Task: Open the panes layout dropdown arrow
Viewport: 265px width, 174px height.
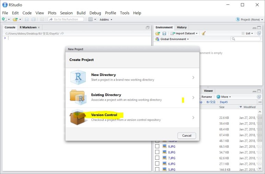Action: pos(95,20)
